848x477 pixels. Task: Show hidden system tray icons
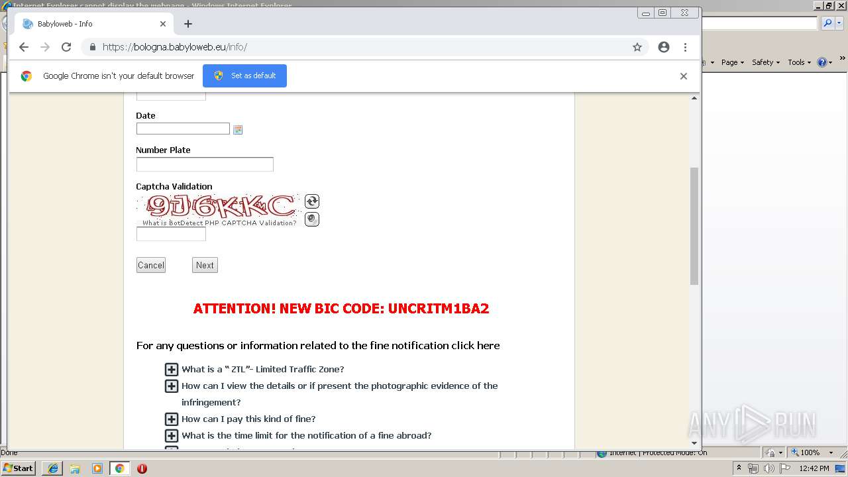coord(739,468)
